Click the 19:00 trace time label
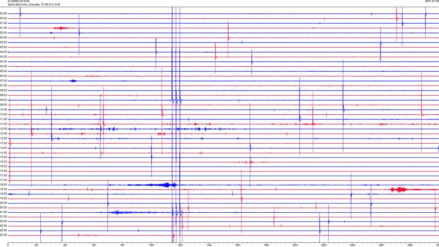 pyautogui.click(x=4, y=194)
